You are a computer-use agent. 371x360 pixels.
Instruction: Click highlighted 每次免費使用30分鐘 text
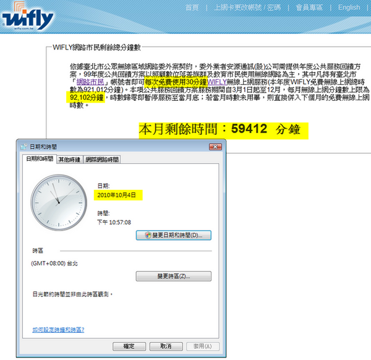point(176,82)
